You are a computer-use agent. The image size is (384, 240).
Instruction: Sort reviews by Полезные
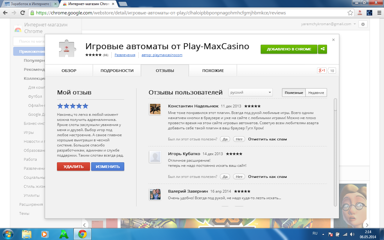click(294, 93)
